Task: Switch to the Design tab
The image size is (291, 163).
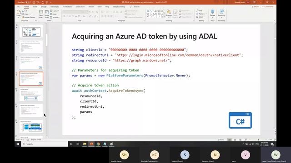Action: point(44,7)
